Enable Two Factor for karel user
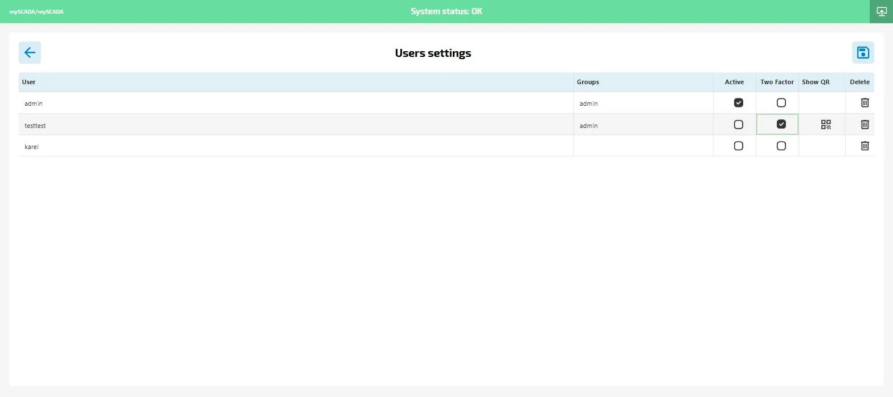Viewport: 893px width, 397px height. (781, 146)
